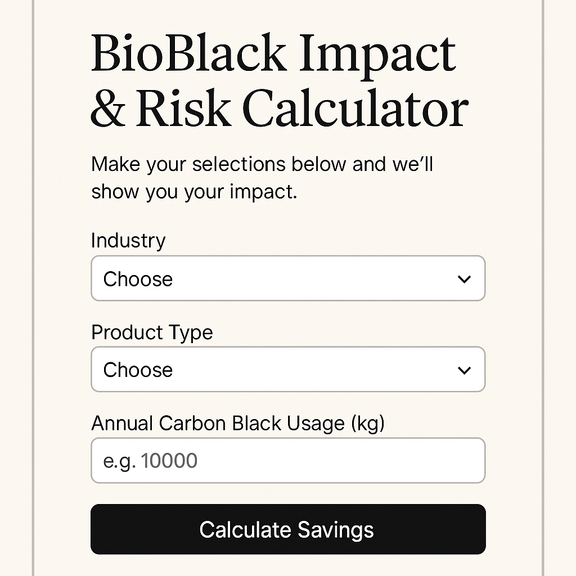
Task: Open the Product Type dropdown
Action: click(x=287, y=370)
